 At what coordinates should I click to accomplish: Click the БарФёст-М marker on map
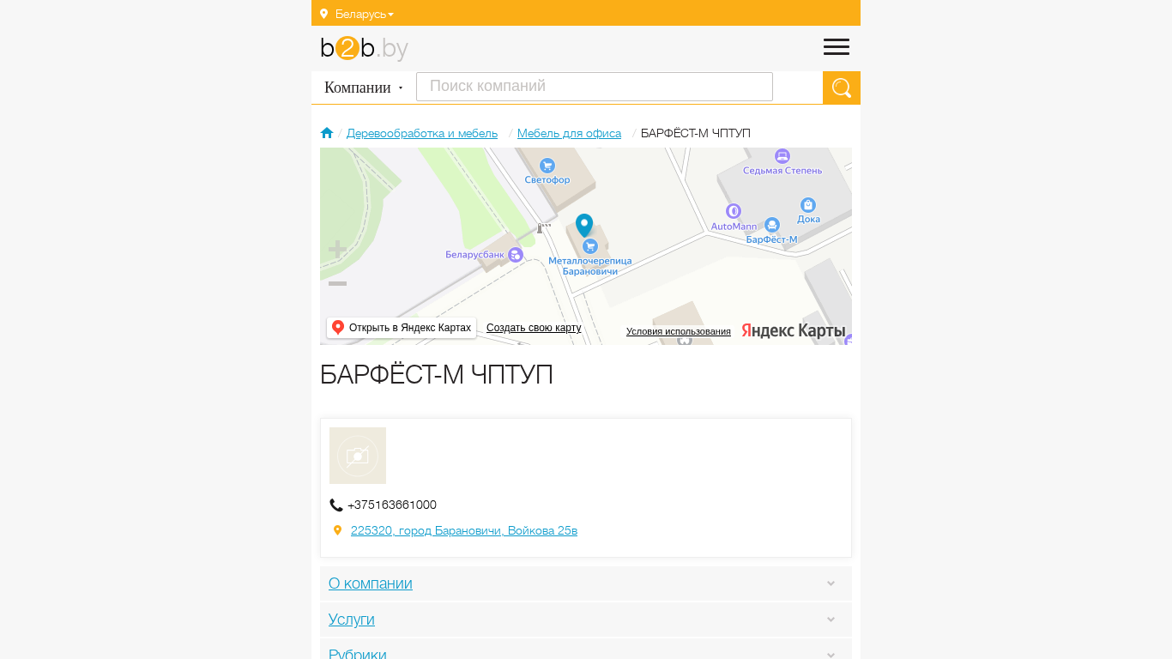772,225
